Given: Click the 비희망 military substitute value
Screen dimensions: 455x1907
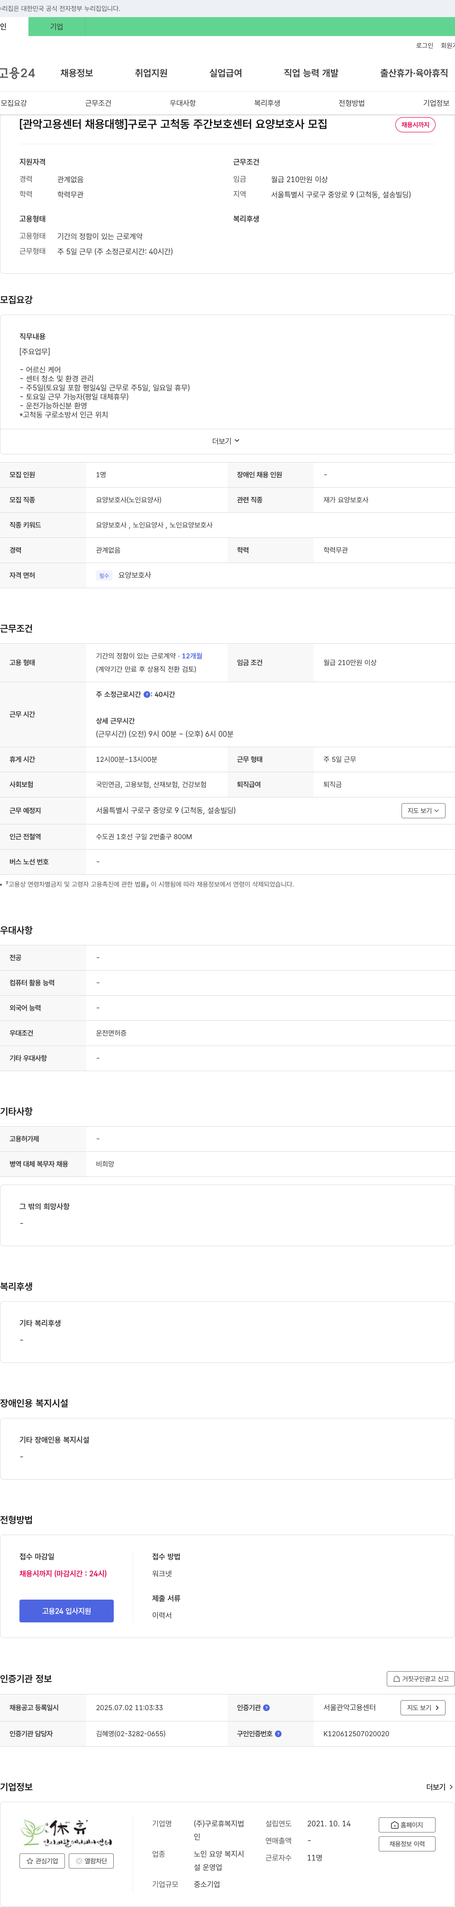Looking at the screenshot, I should [105, 1164].
